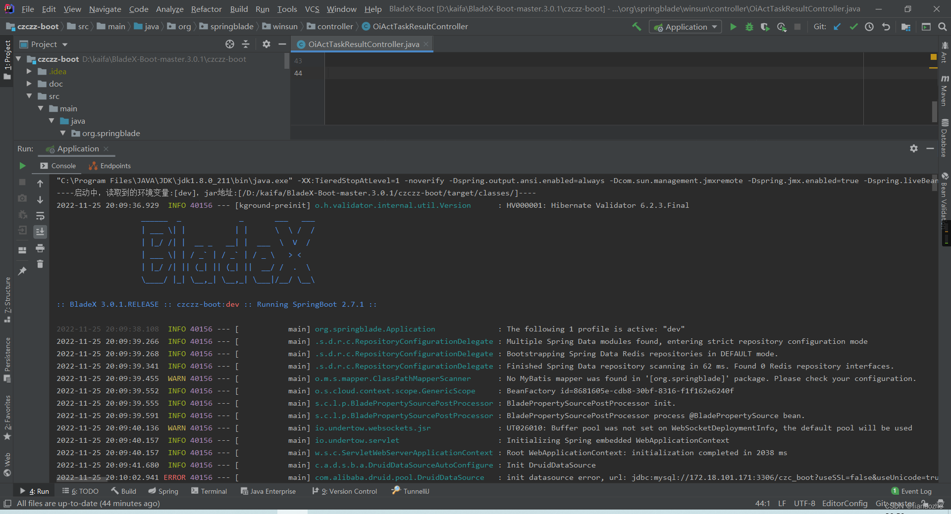
Task: Expand the doc folder
Action: 29,84
